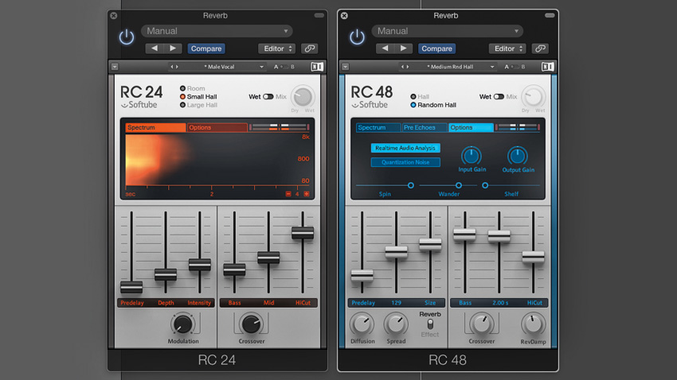The image size is (677, 380).
Task: Select Random Hall algorithm in RC 48
Action: click(433, 105)
